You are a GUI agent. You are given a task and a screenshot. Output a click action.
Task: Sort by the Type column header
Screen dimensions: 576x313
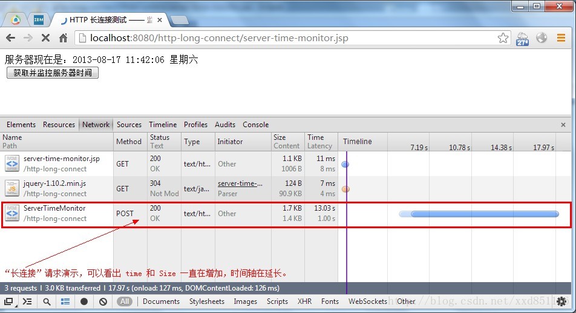pos(198,142)
